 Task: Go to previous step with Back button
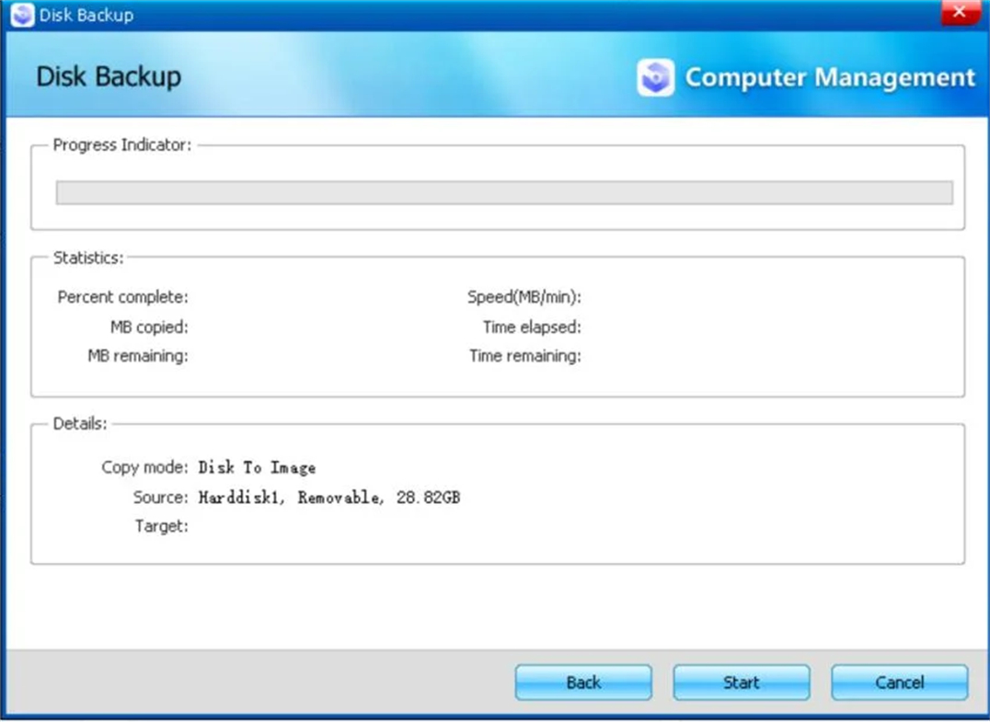[x=583, y=682]
